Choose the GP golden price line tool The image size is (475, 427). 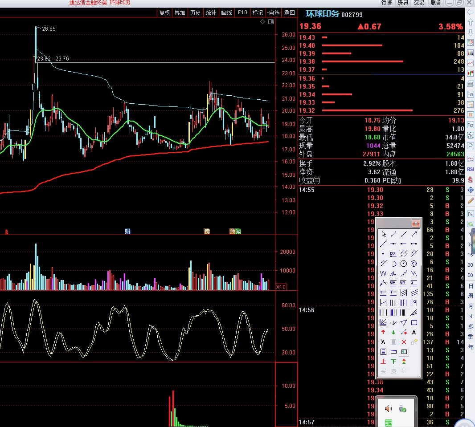coord(393,283)
